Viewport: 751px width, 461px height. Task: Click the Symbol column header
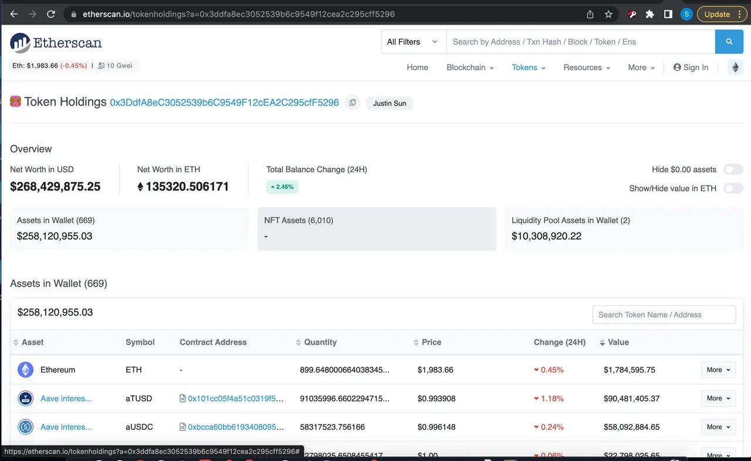[x=140, y=342]
